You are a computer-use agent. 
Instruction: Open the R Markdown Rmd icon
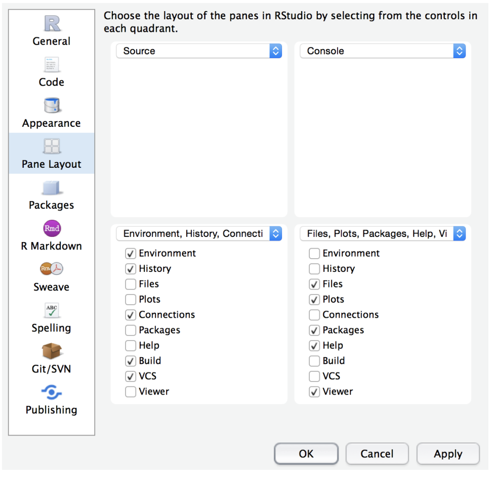tap(52, 228)
